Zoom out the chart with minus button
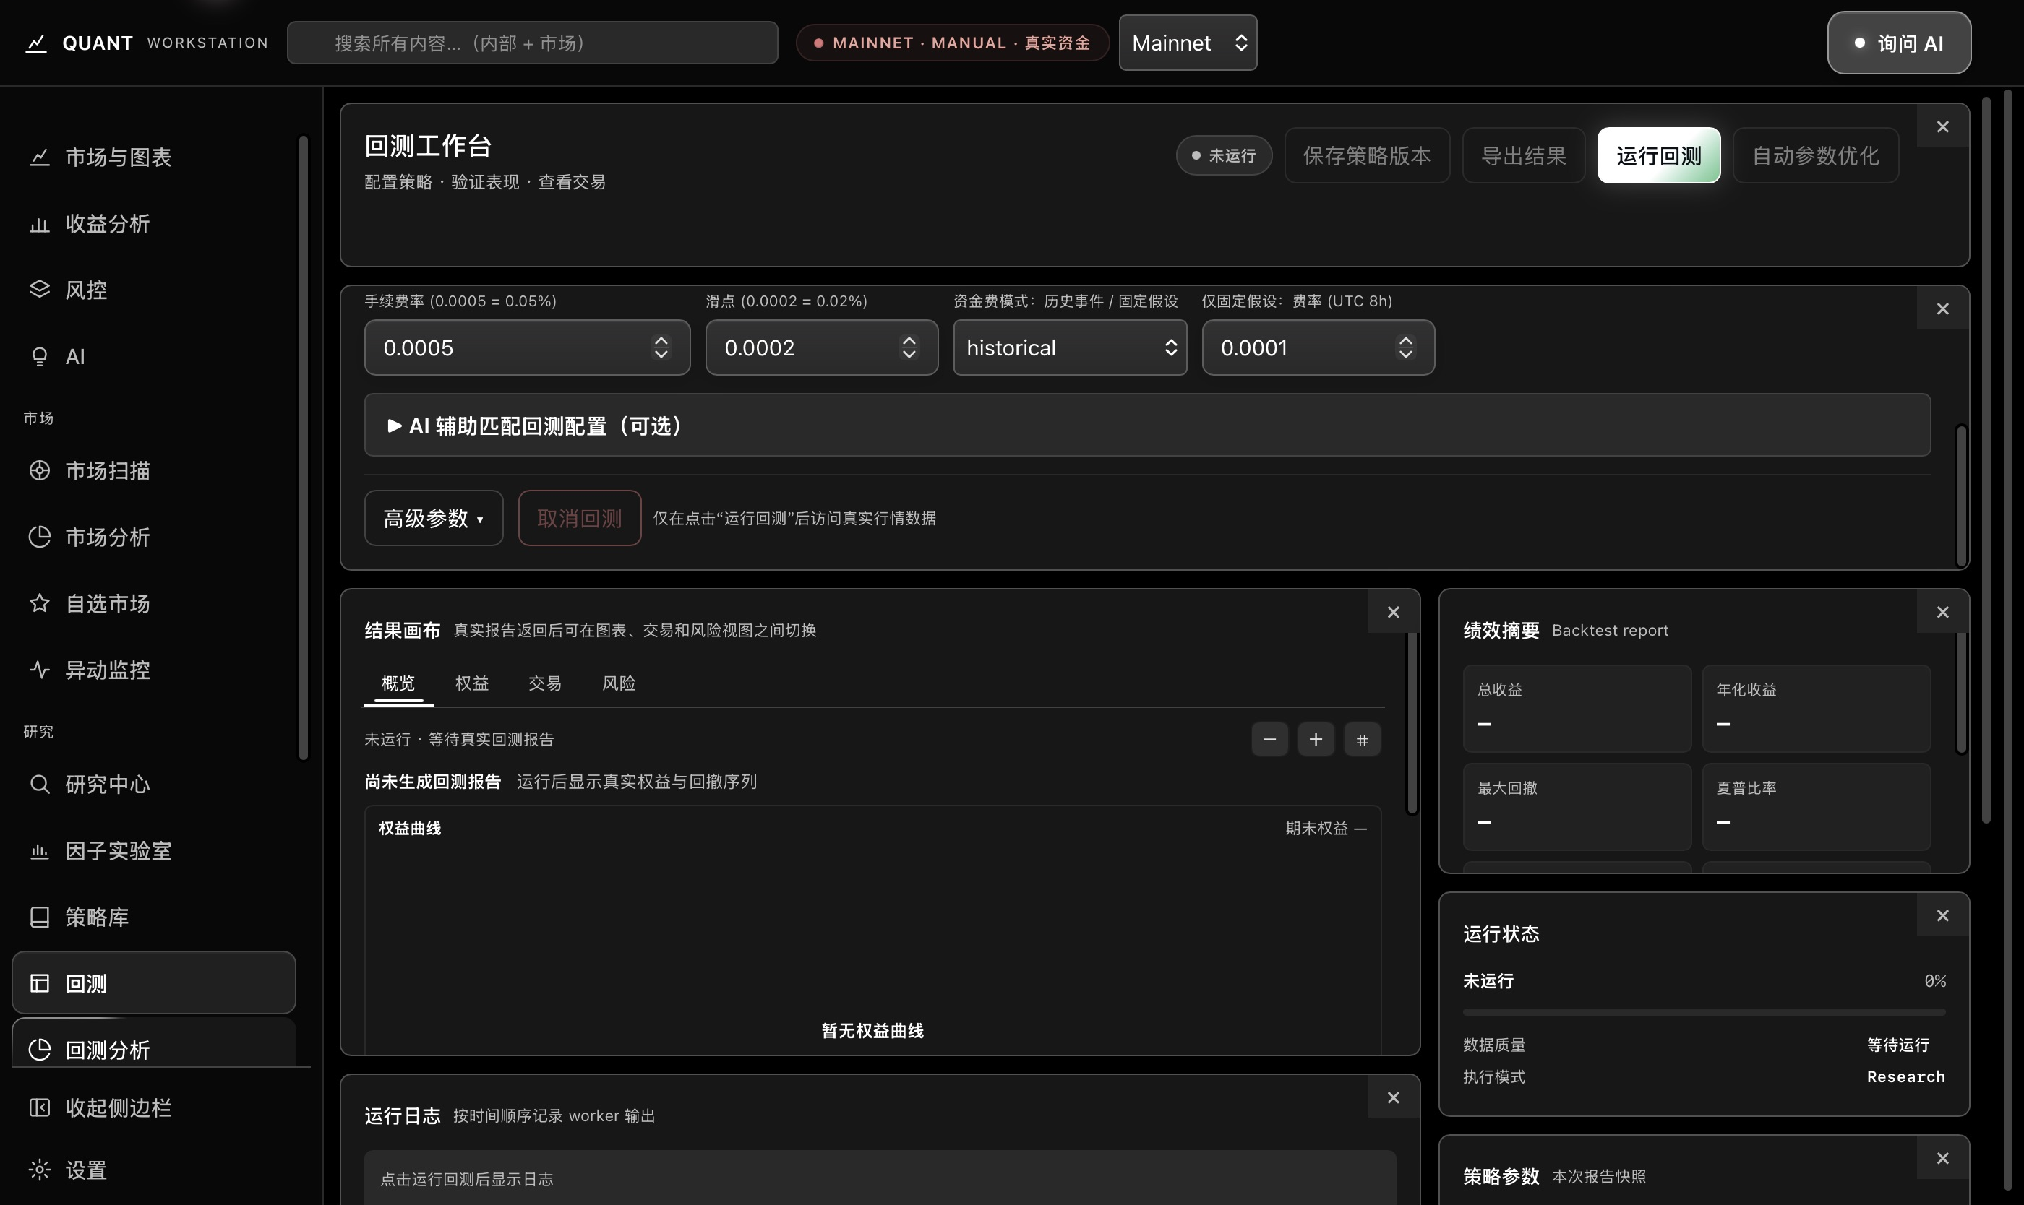This screenshot has height=1205, width=2024. pyautogui.click(x=1269, y=740)
